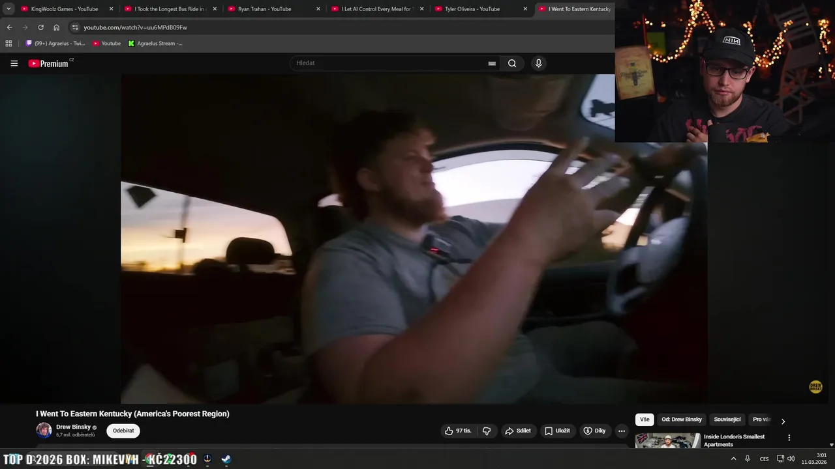
Task: Open the Inside London's Smallest Apartments title
Action: [x=735, y=440]
